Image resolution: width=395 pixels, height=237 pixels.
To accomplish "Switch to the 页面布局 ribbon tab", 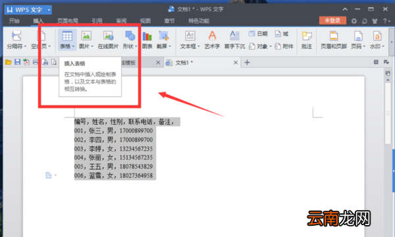I will coord(68,21).
